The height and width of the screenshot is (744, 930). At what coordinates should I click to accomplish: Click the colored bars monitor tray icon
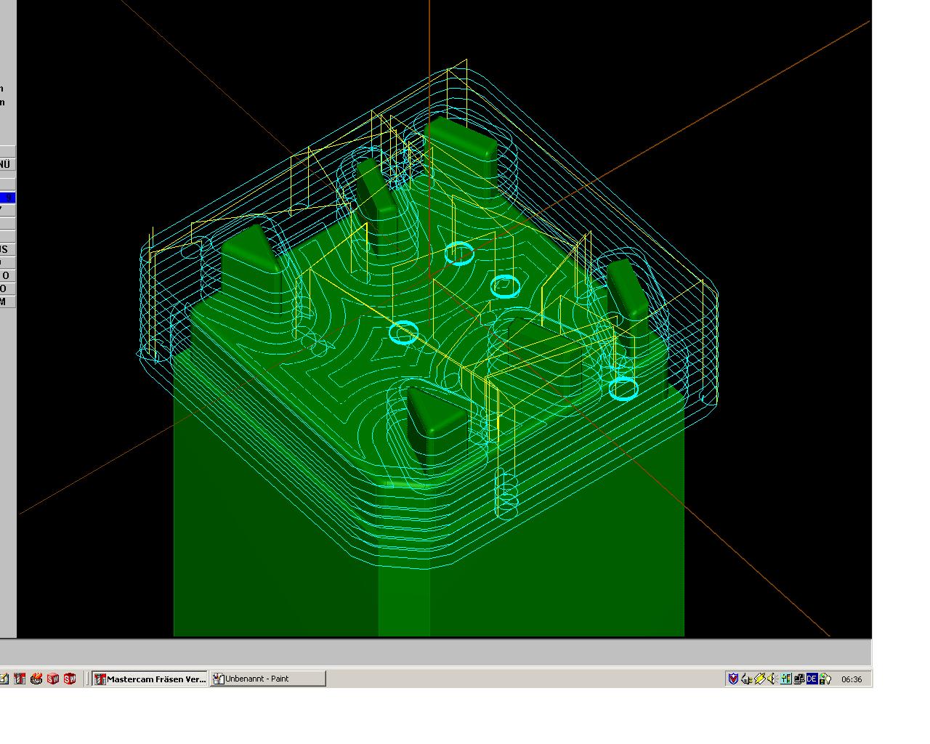[785, 679]
